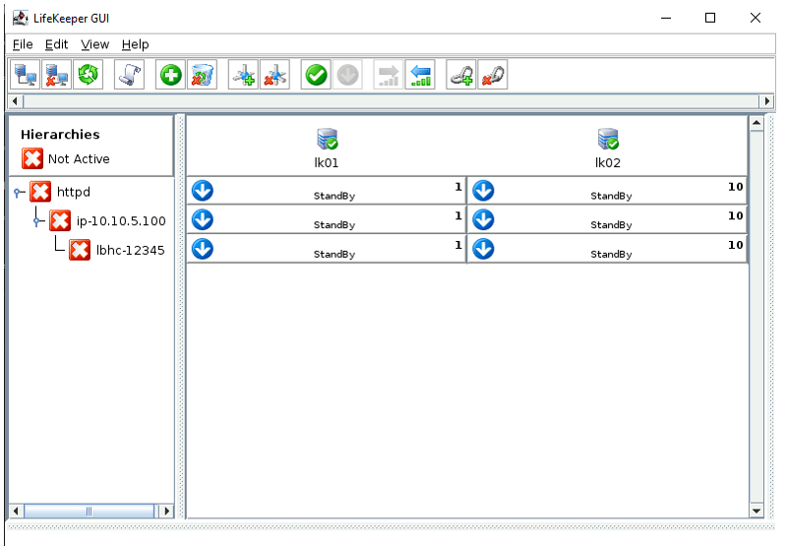Click the Delete Resource Hierarchy trash icon
Viewport: 786px width, 546px height.
coord(202,75)
